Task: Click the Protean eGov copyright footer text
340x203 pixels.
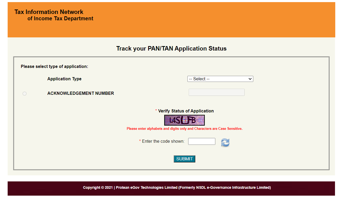Action: click(x=177, y=188)
